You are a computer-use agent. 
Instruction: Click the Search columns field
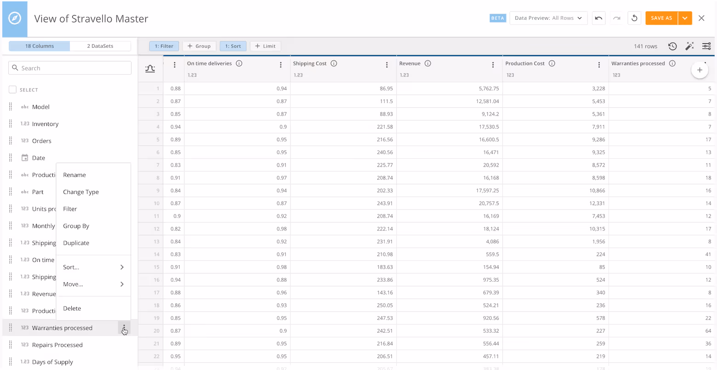pos(70,68)
